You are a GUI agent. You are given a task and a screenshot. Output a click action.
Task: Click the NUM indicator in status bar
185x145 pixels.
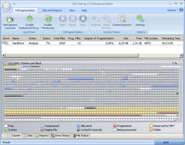pos(166,142)
